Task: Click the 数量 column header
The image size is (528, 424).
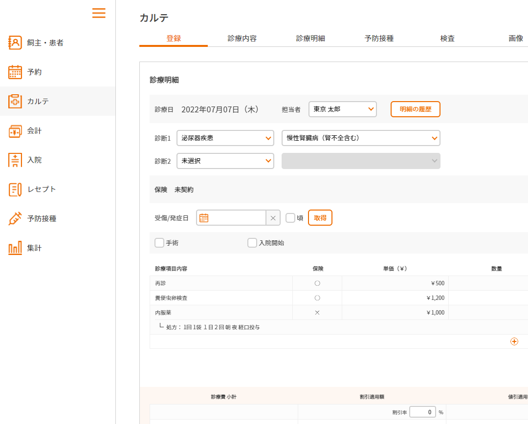Action: coord(496,269)
